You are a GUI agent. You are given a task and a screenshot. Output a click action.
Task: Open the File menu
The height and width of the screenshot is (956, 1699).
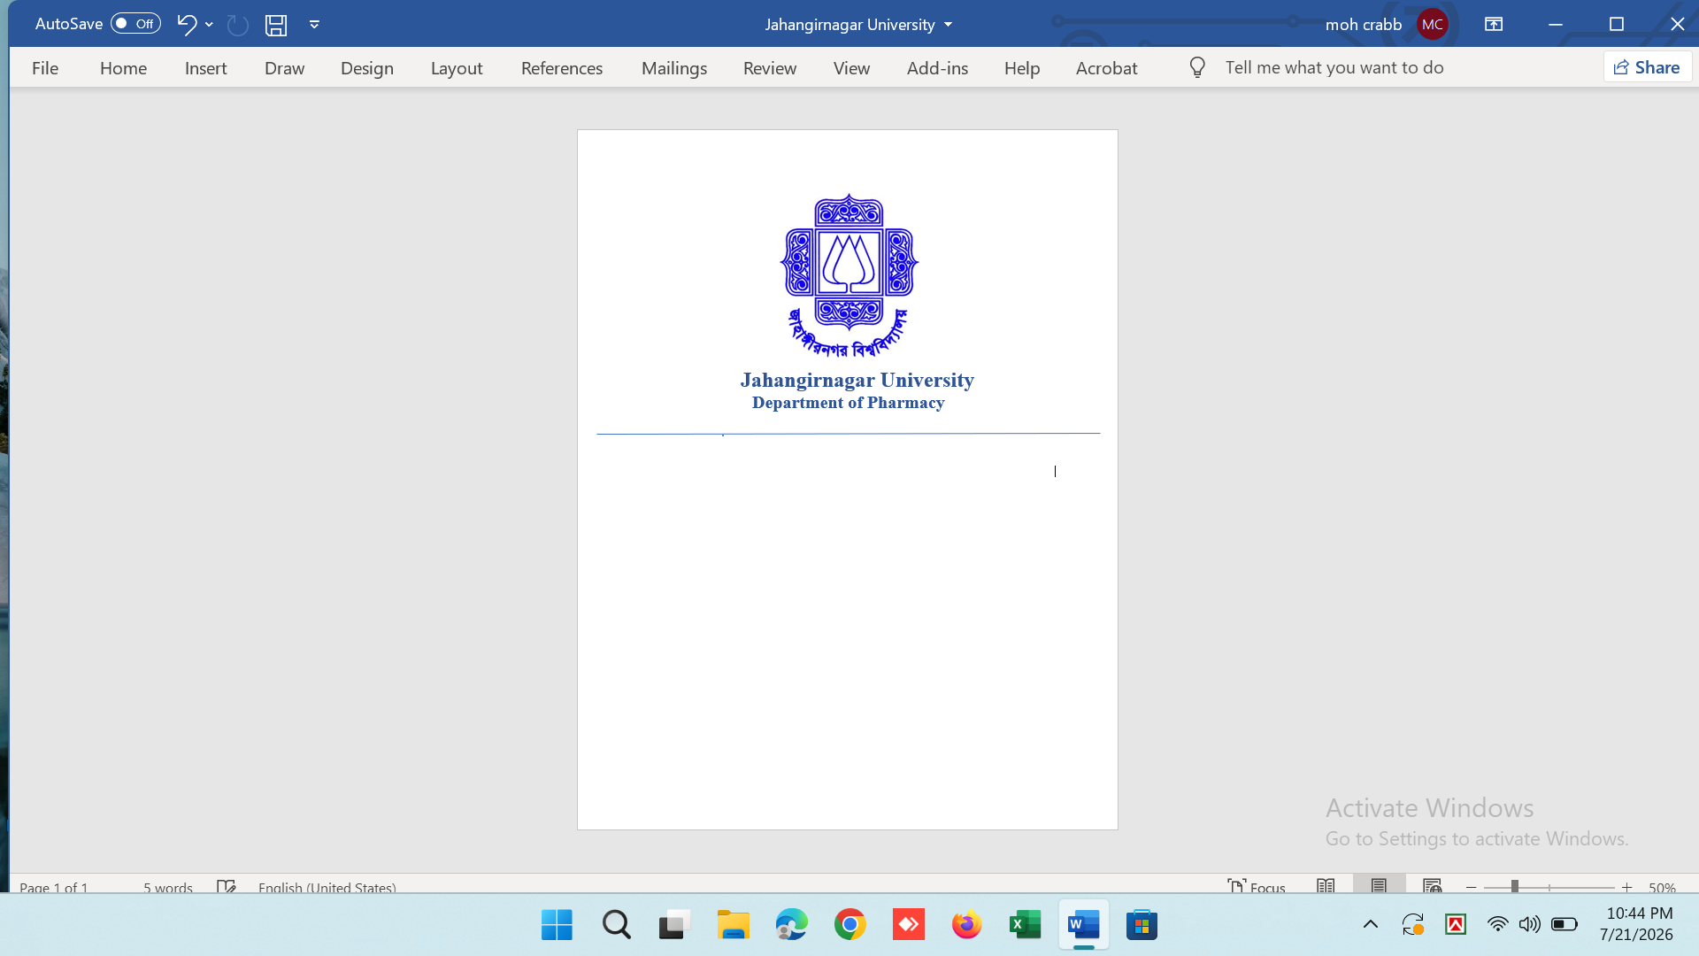click(45, 68)
